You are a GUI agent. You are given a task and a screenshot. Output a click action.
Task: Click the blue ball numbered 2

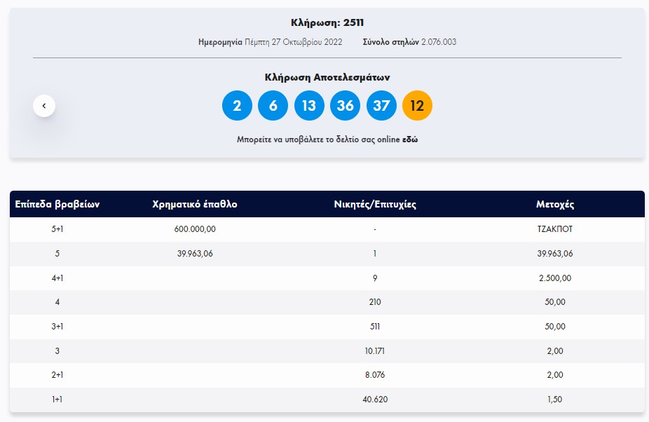(237, 106)
